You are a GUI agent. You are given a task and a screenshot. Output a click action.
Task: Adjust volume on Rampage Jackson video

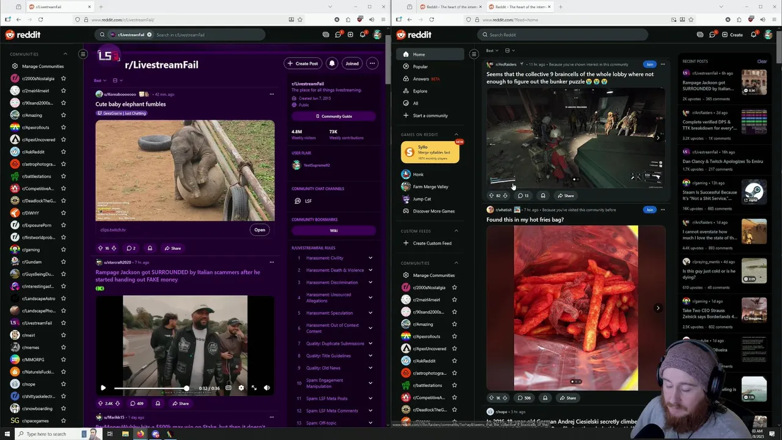[x=267, y=387]
